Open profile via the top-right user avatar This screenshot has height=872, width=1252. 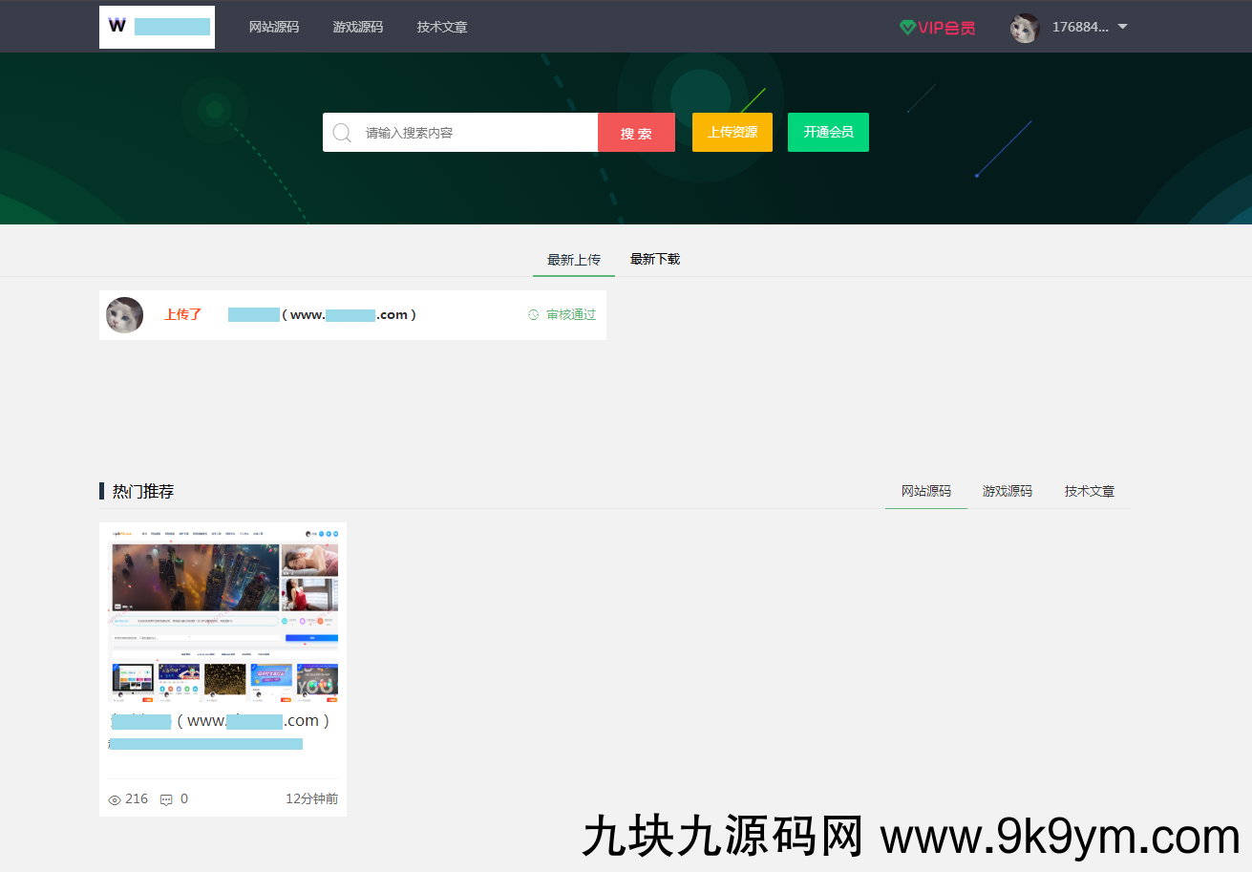1025,28
